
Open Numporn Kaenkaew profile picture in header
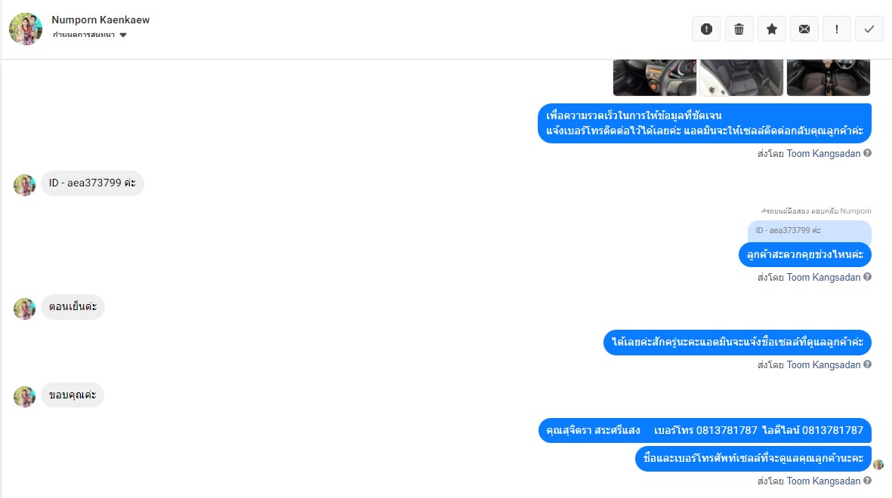(x=26, y=29)
